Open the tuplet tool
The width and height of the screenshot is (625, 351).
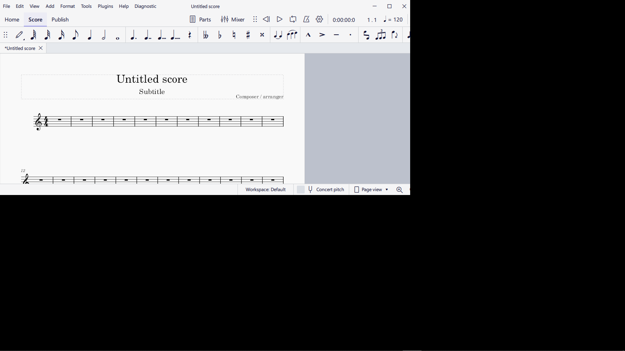point(381,35)
